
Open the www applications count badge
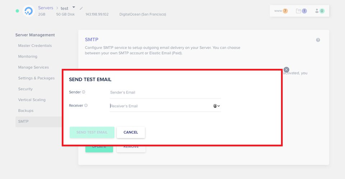(281, 11)
